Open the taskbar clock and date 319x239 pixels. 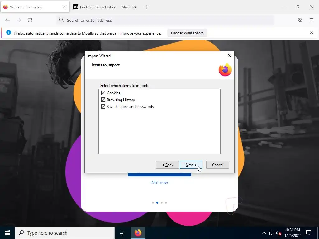[292, 233]
